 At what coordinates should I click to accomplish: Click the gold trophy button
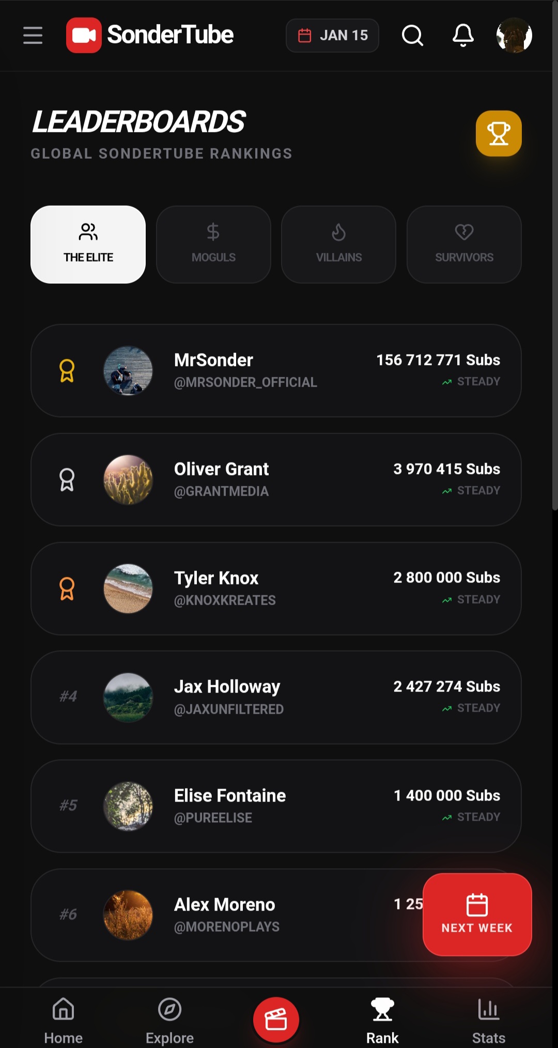[499, 133]
